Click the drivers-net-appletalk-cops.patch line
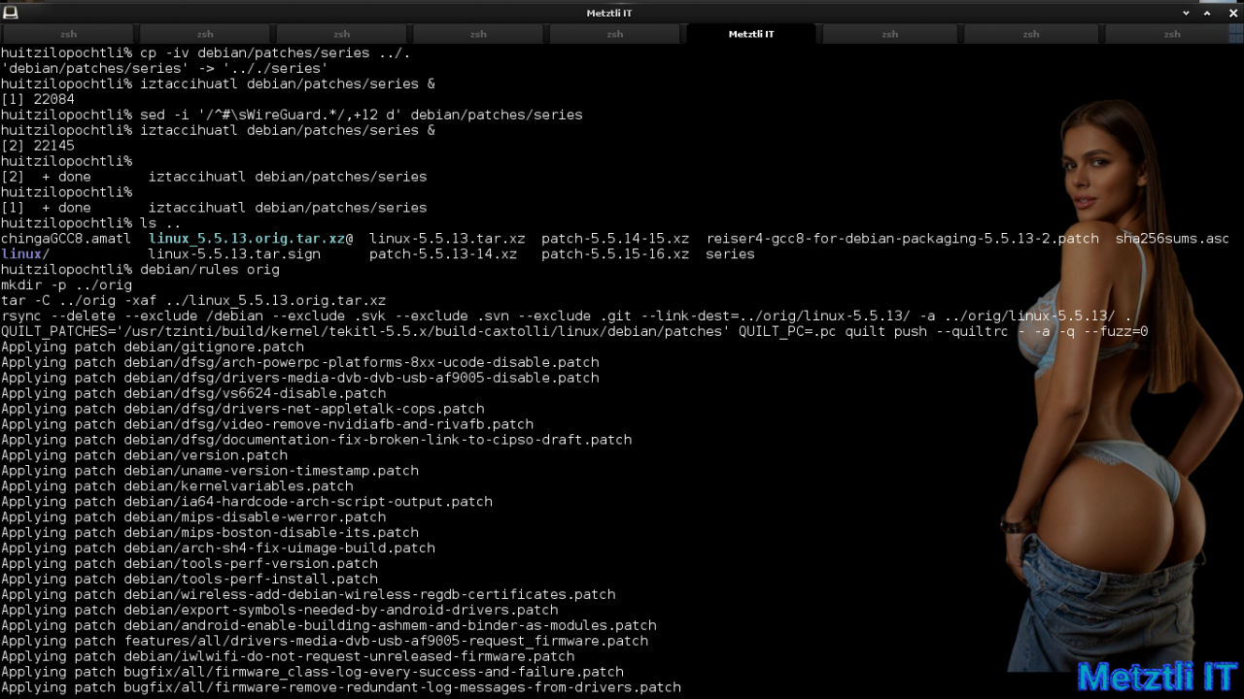 [242, 409]
